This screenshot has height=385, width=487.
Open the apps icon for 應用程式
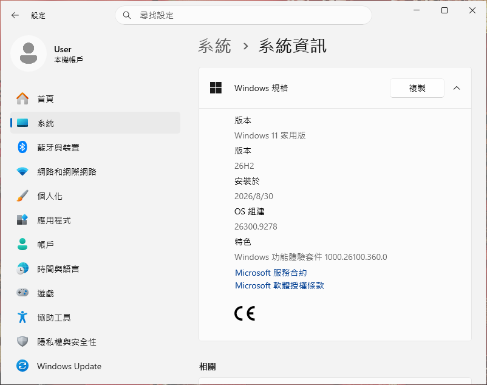pyautogui.click(x=22, y=220)
